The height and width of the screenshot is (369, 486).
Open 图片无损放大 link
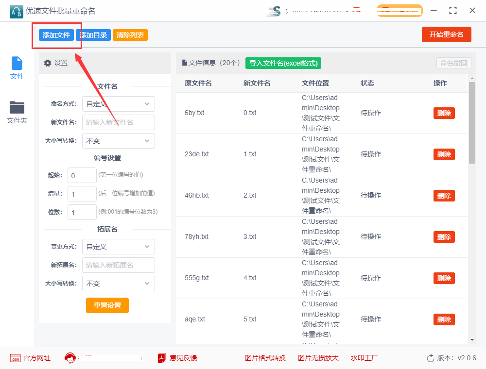tap(318, 358)
